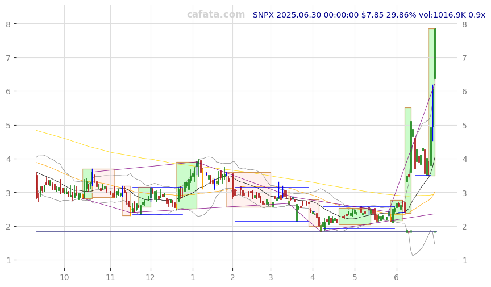Screen dimensions: 491x287
Task: Click the green shaded box near May
Action: [355, 217]
